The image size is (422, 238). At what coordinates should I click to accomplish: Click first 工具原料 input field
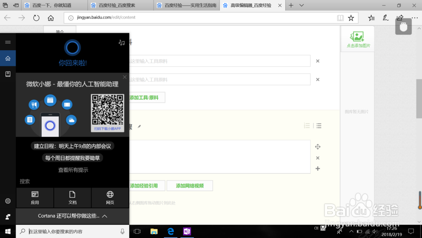point(219,61)
